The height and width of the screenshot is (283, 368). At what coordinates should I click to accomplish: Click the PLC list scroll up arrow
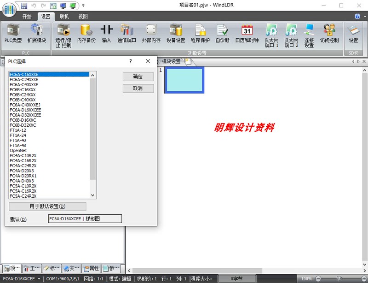(92, 75)
